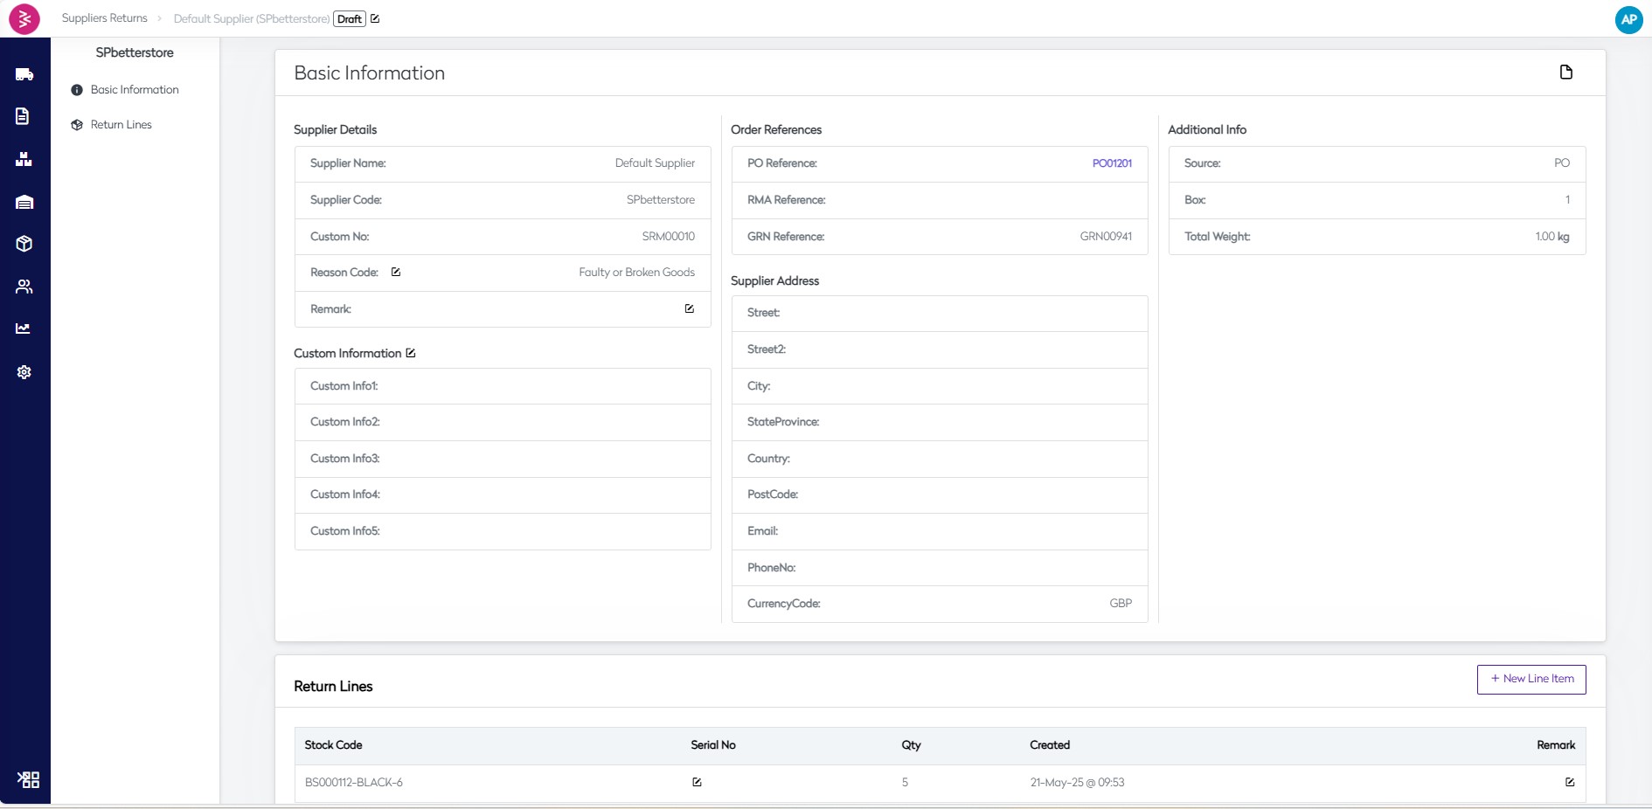Navigate to Suppliers Returns breadcrumb
1652x809 pixels.
(x=104, y=18)
